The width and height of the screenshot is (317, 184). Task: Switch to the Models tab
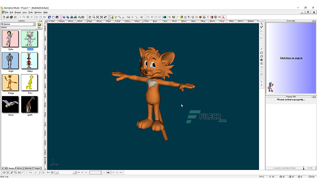(11, 168)
